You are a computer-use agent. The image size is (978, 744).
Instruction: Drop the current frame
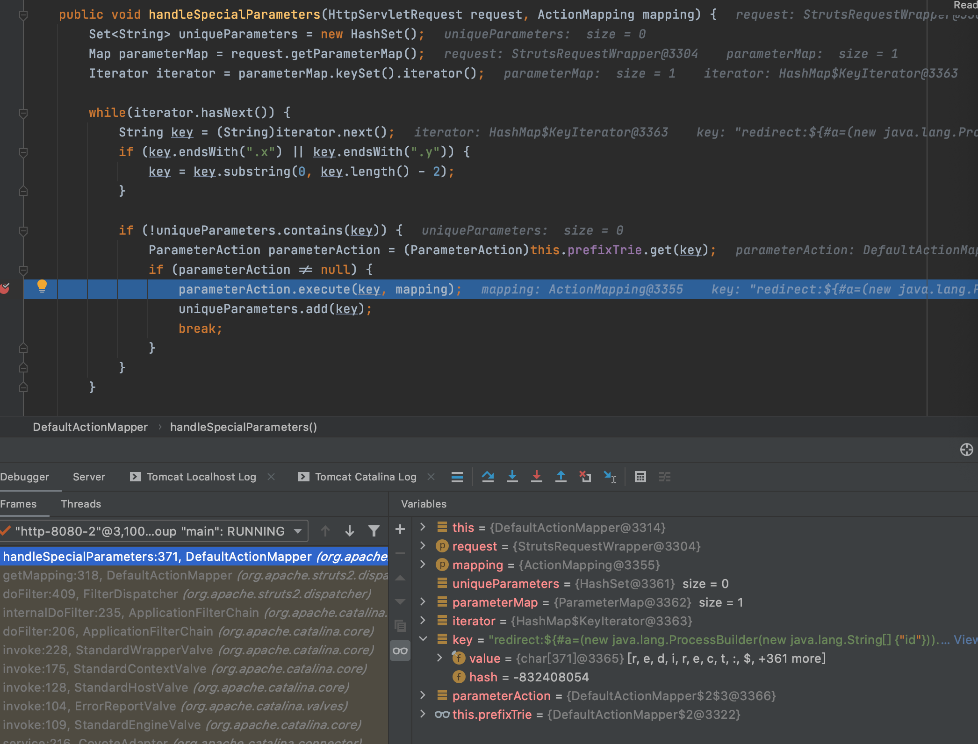[x=585, y=477]
